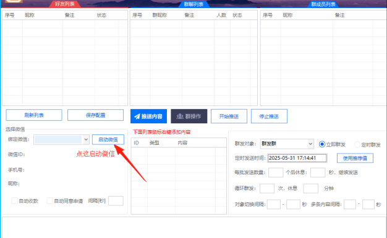The height and width of the screenshot is (238, 387).
Task: Click 类型 column header in content list
Action: [155, 143]
